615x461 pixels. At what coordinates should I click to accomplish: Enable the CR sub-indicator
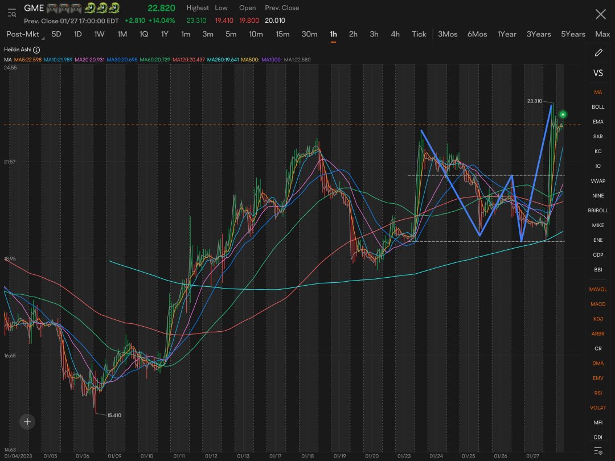point(598,348)
